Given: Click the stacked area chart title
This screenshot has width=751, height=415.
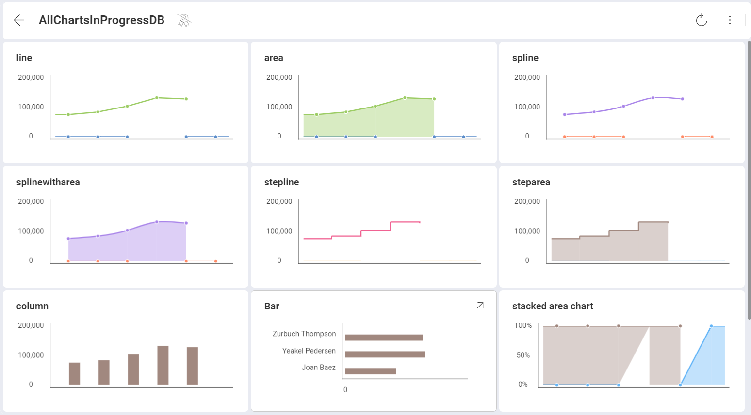Looking at the screenshot, I should [x=553, y=306].
